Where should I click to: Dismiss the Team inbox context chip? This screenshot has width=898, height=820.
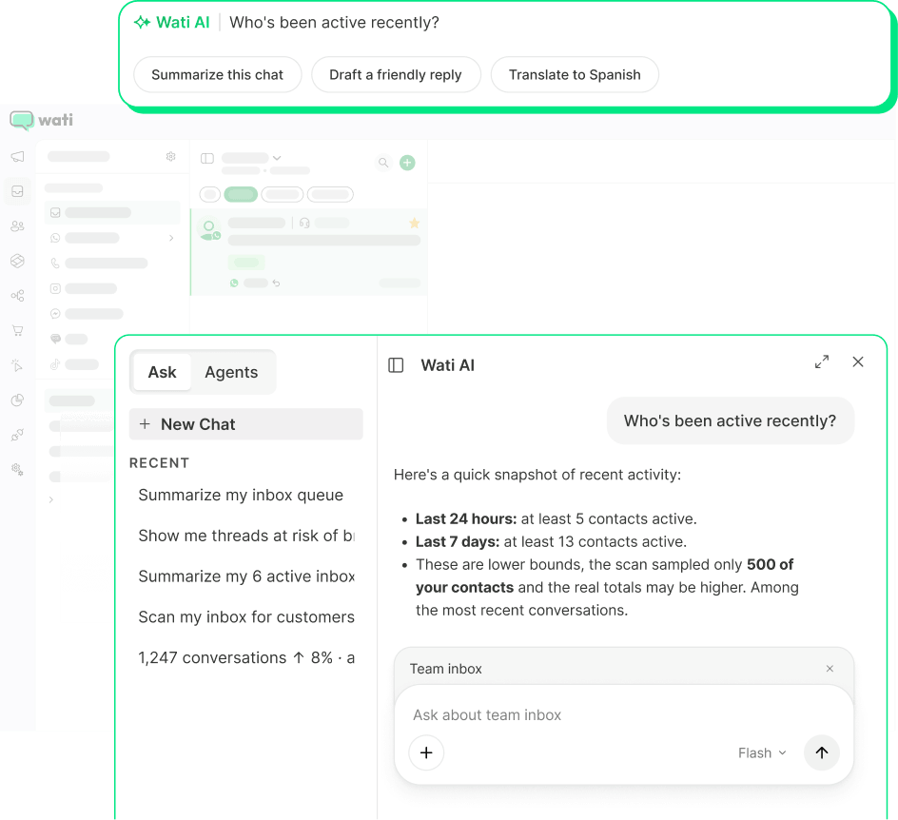click(x=830, y=669)
